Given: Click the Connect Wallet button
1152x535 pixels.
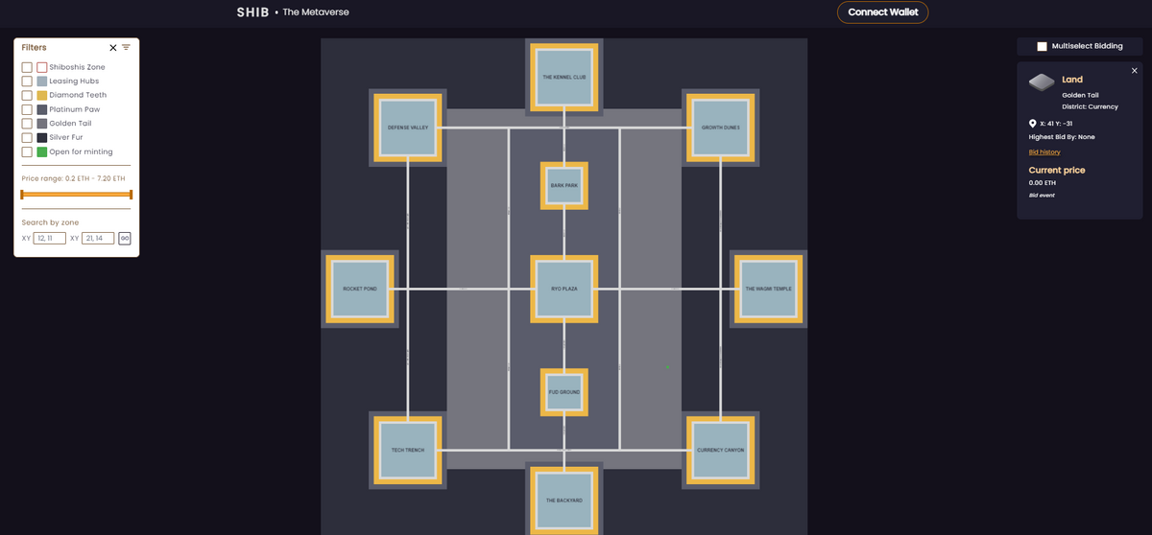Looking at the screenshot, I should click(883, 12).
